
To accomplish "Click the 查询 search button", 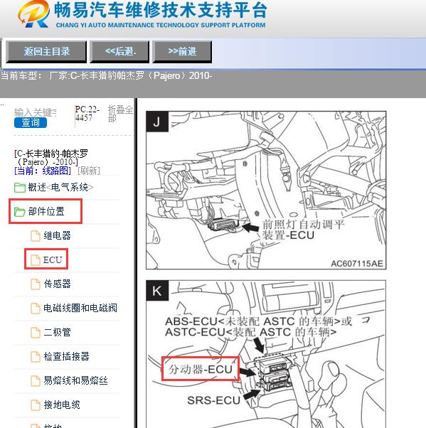I will [x=31, y=122].
